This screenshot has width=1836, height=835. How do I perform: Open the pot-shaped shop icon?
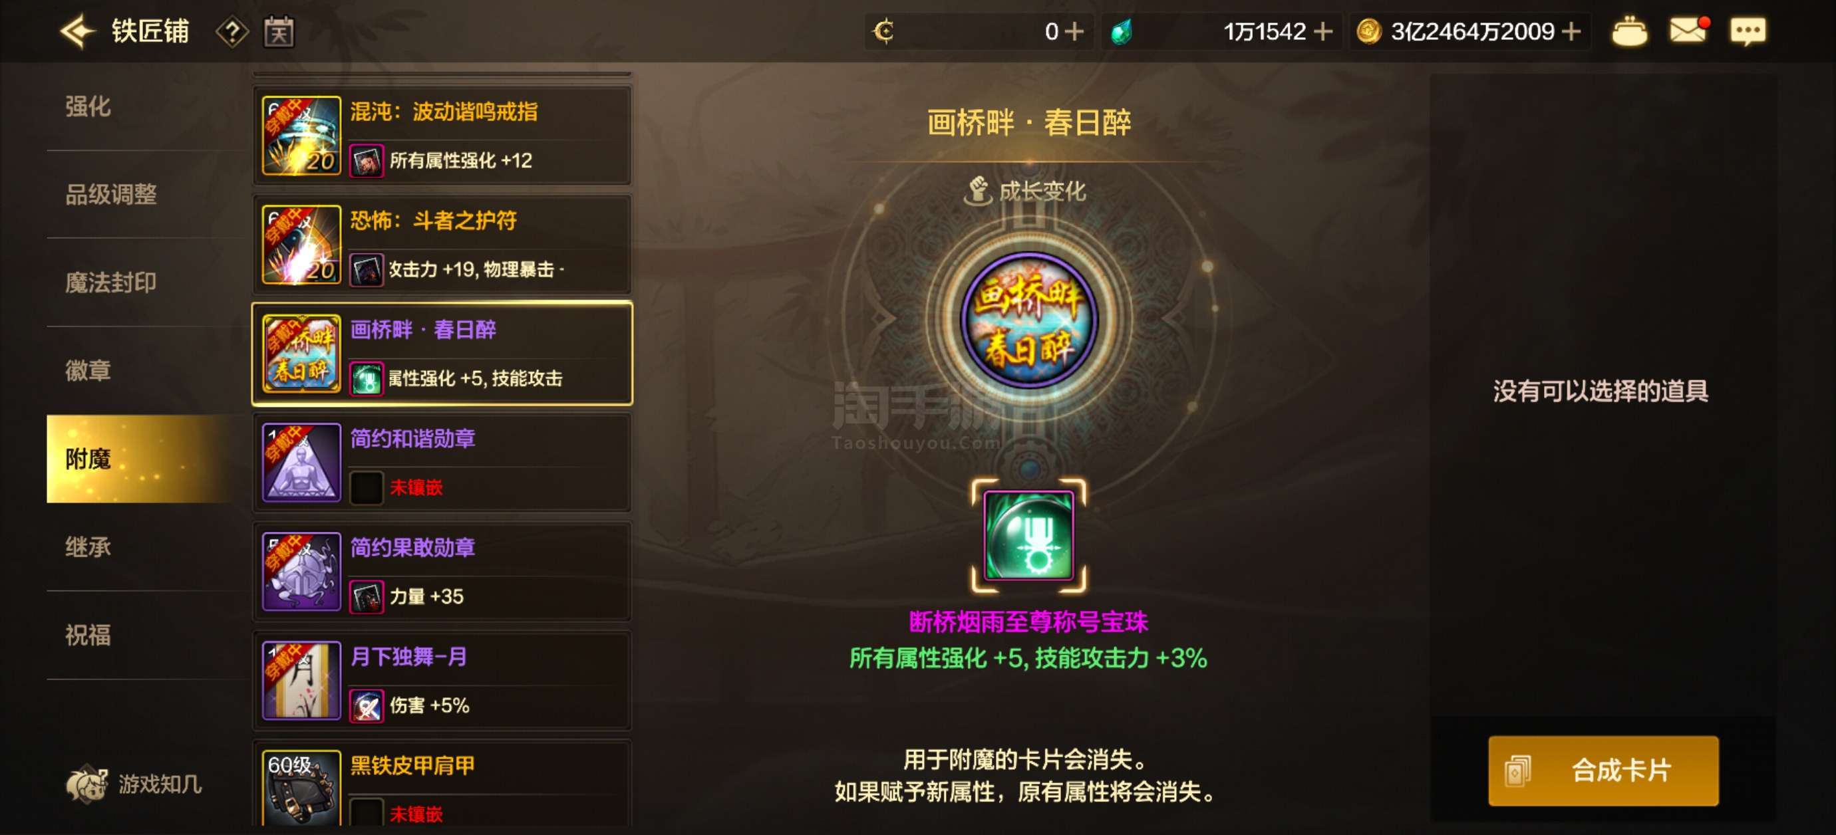[1629, 31]
